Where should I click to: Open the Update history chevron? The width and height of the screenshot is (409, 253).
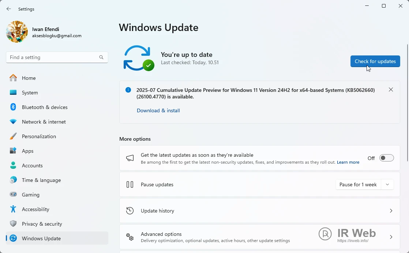pyautogui.click(x=391, y=211)
